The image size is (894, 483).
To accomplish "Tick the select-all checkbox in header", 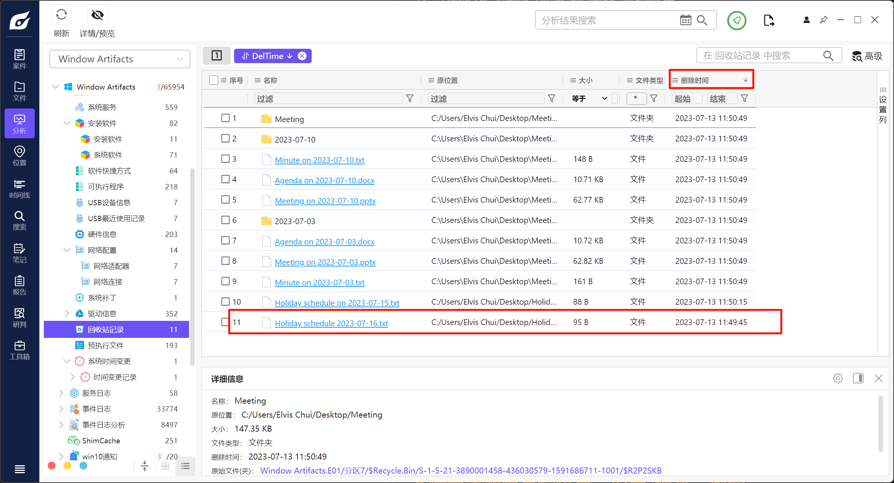I will [x=213, y=80].
